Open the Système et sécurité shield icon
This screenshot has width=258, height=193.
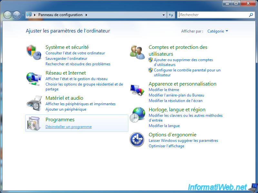[34, 52]
